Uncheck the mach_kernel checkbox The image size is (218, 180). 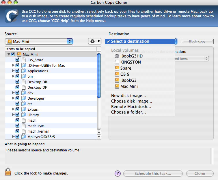tap(17, 131)
